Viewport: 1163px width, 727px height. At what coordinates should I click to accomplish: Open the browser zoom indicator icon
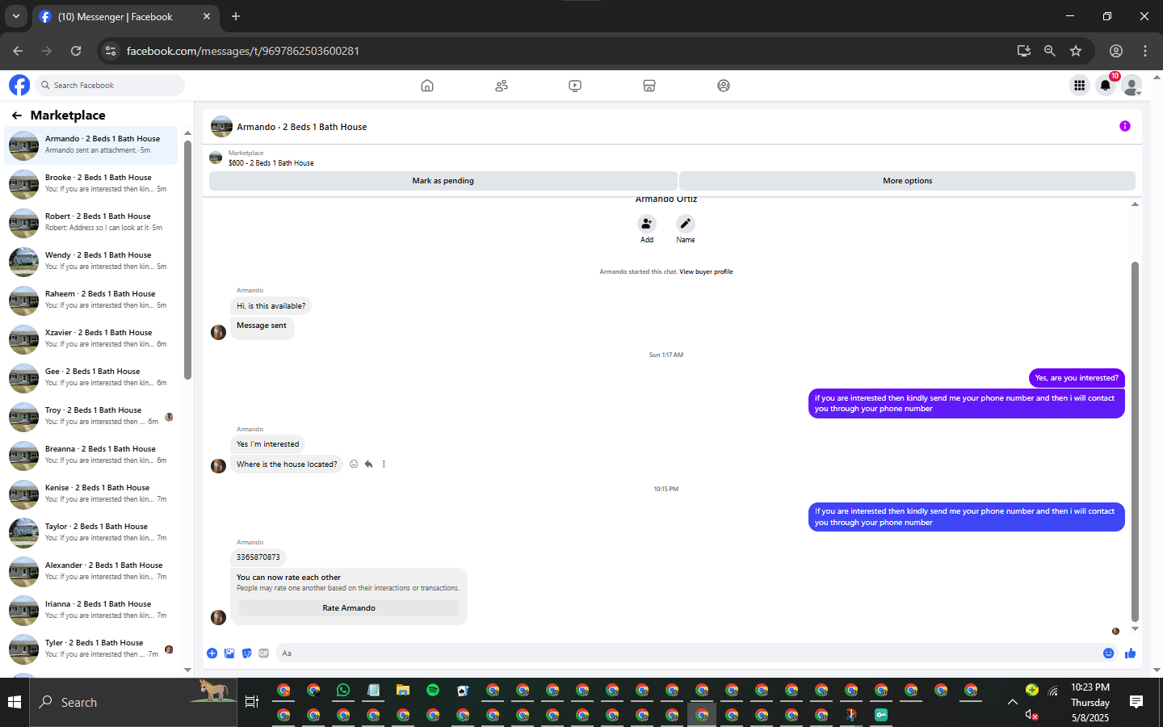point(1049,51)
